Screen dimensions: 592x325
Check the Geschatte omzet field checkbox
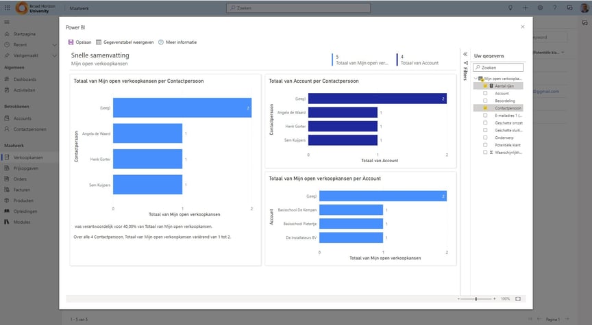485,122
